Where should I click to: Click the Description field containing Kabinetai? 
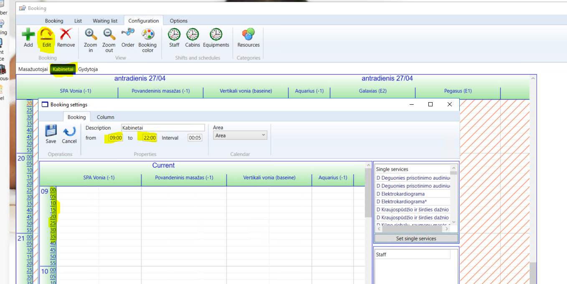163,128
